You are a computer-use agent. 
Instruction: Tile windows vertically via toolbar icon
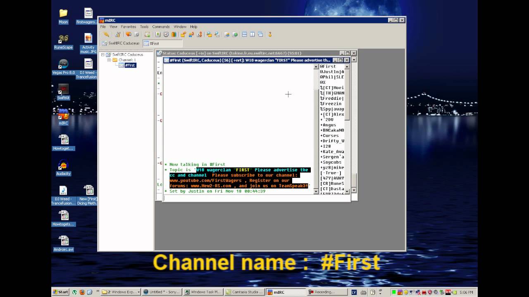pos(252,35)
